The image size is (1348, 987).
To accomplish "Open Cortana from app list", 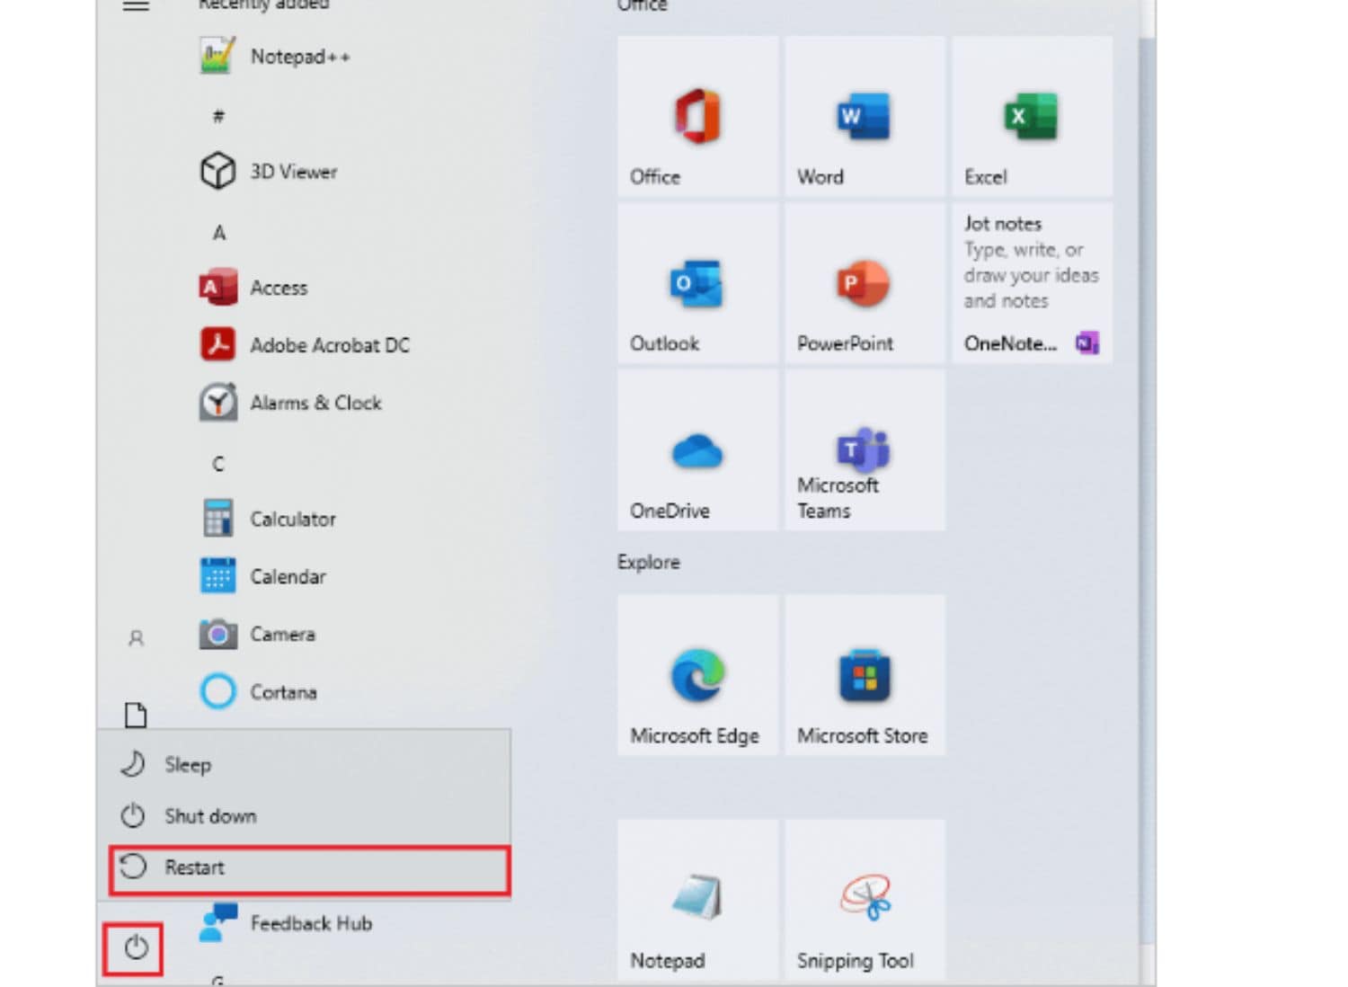I will pos(259,692).
